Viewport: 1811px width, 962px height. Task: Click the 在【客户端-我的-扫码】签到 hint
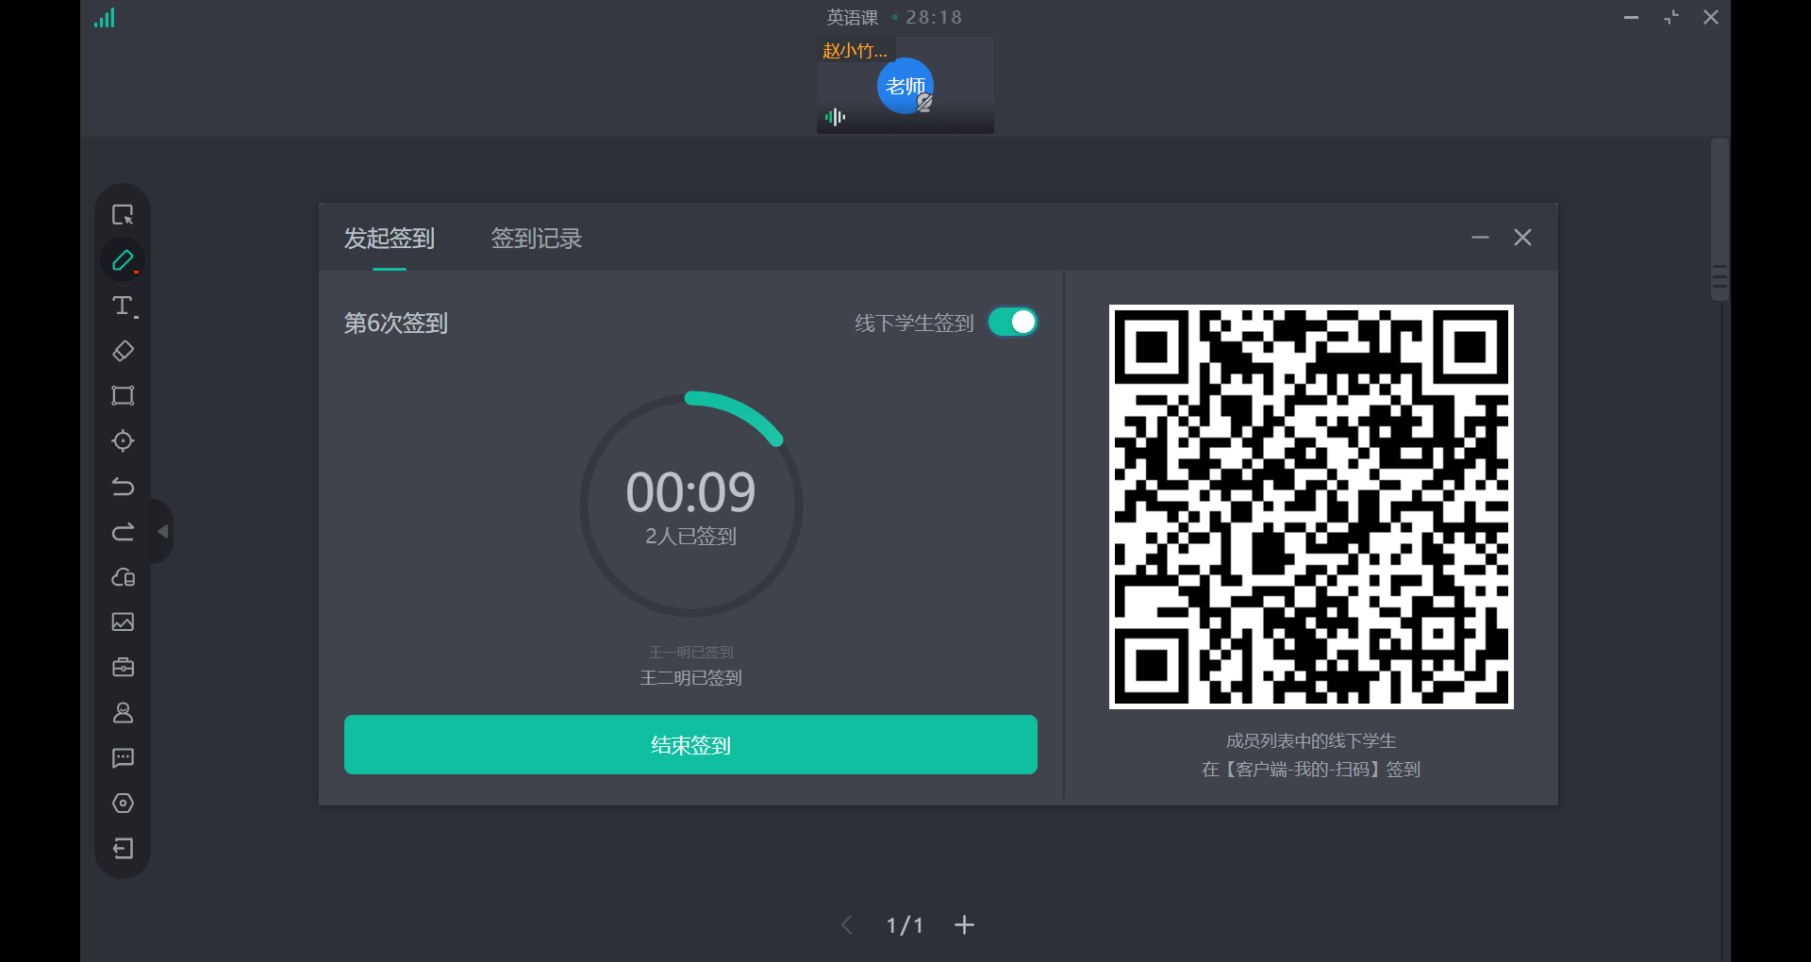point(1311,770)
